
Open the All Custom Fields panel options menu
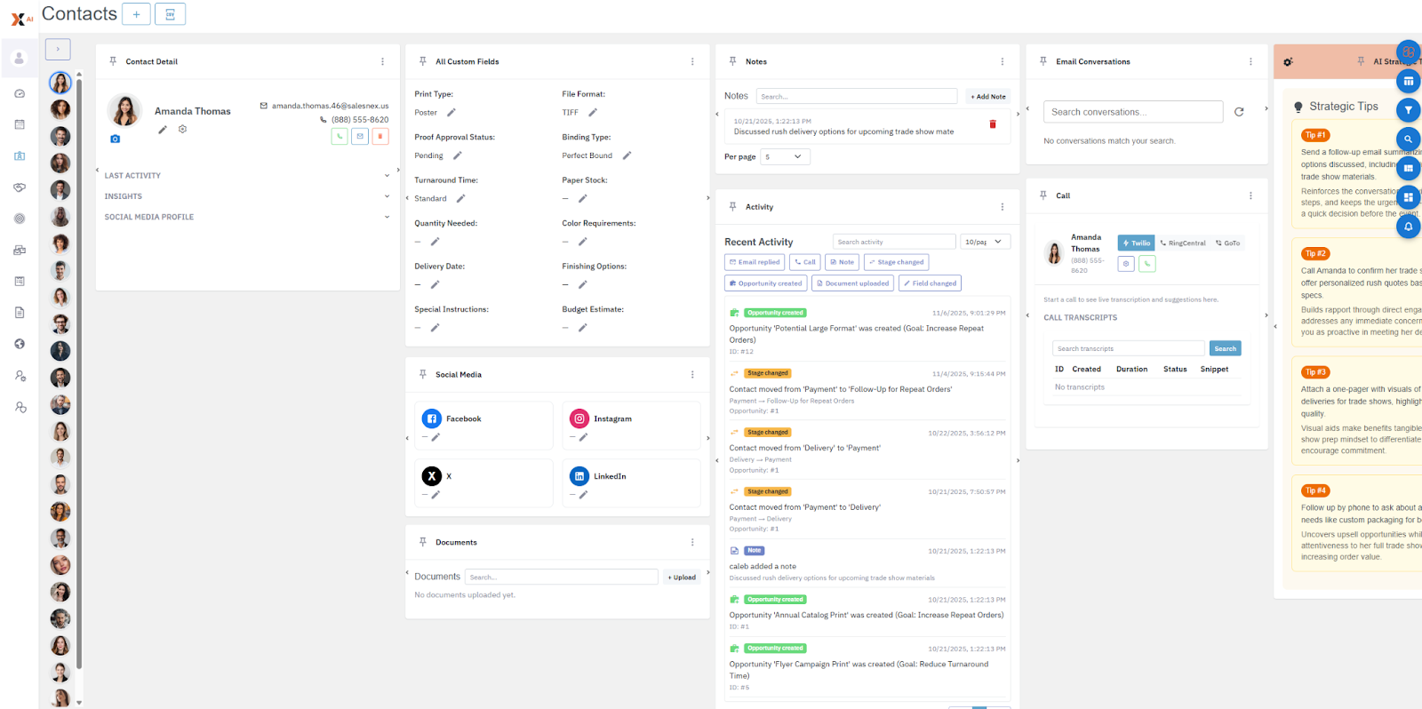(x=692, y=62)
